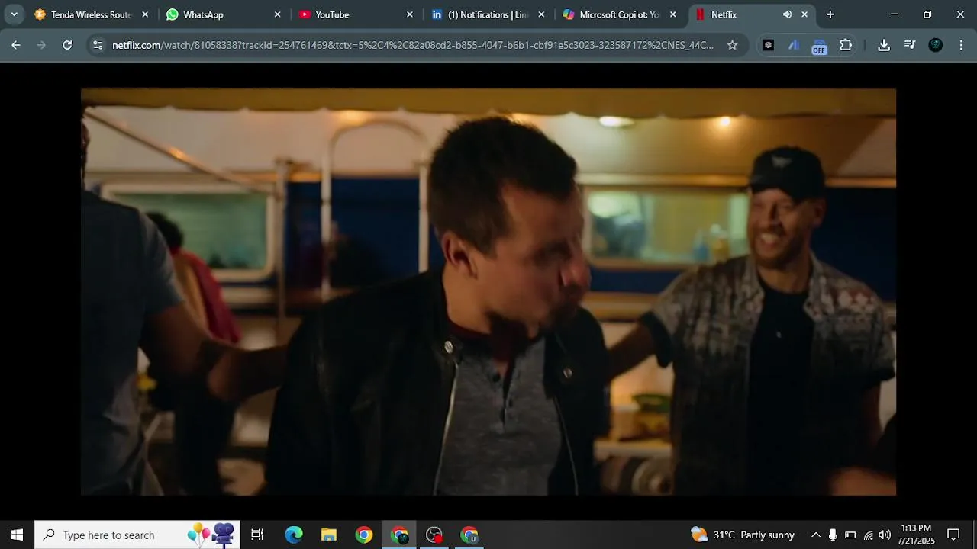This screenshot has width=977, height=549.
Task: Switch to the LinkedIn Notifications tab
Action: click(x=487, y=14)
